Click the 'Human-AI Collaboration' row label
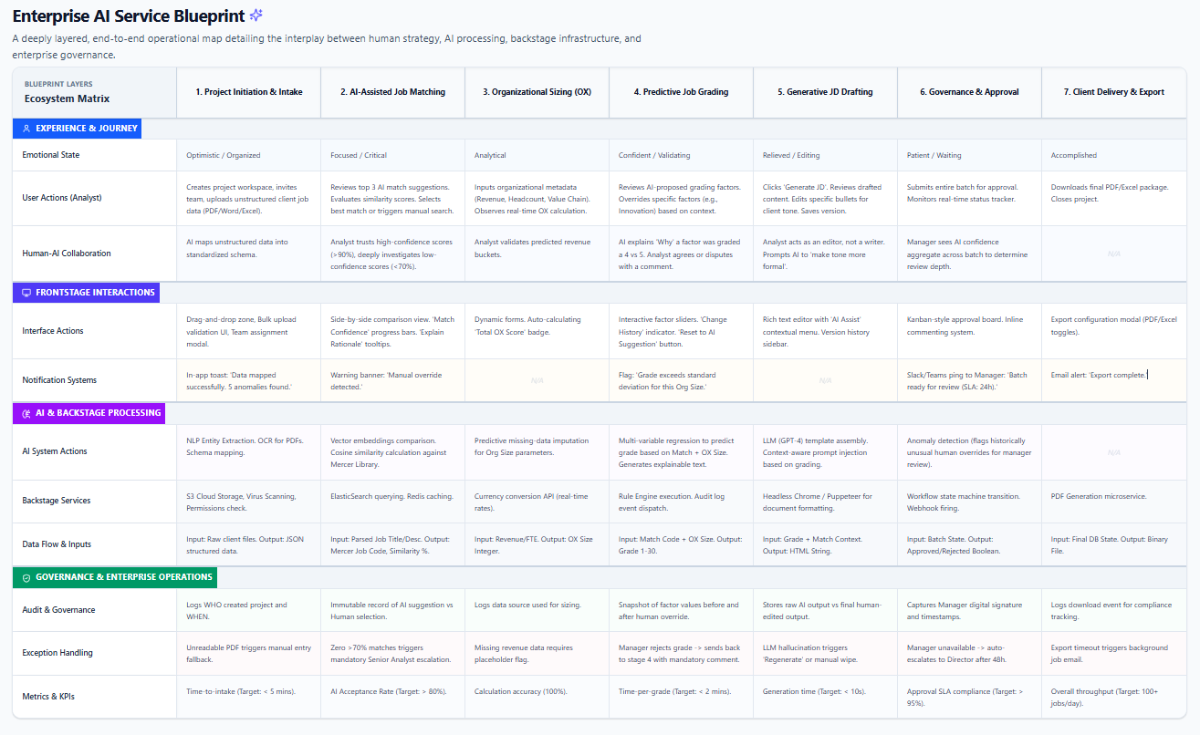The image size is (1200, 735). coord(65,254)
